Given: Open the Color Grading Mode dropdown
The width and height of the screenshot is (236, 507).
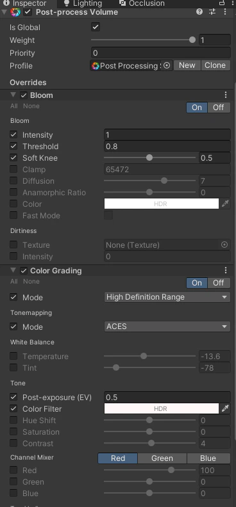Looking at the screenshot, I should [x=167, y=297].
